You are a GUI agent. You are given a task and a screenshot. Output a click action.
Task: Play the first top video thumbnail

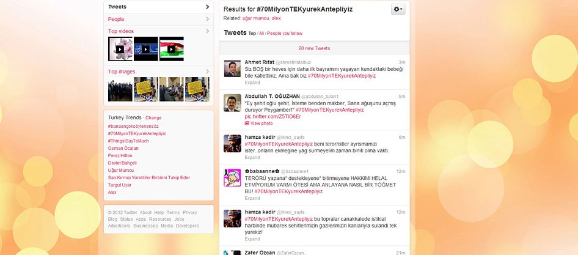120,49
